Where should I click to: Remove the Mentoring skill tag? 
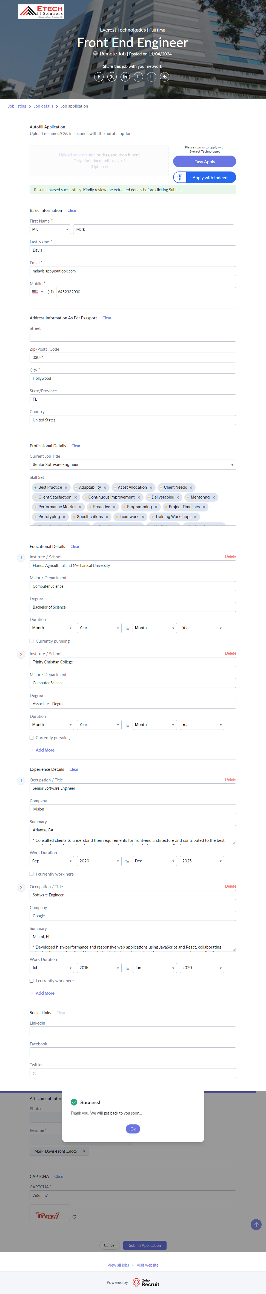click(x=214, y=497)
